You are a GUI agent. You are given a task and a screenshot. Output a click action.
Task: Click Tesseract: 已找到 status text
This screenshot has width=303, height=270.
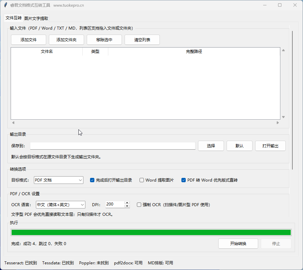click(x=21, y=263)
